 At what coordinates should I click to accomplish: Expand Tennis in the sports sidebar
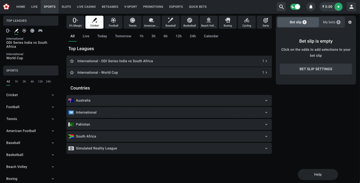[x=31, y=119]
